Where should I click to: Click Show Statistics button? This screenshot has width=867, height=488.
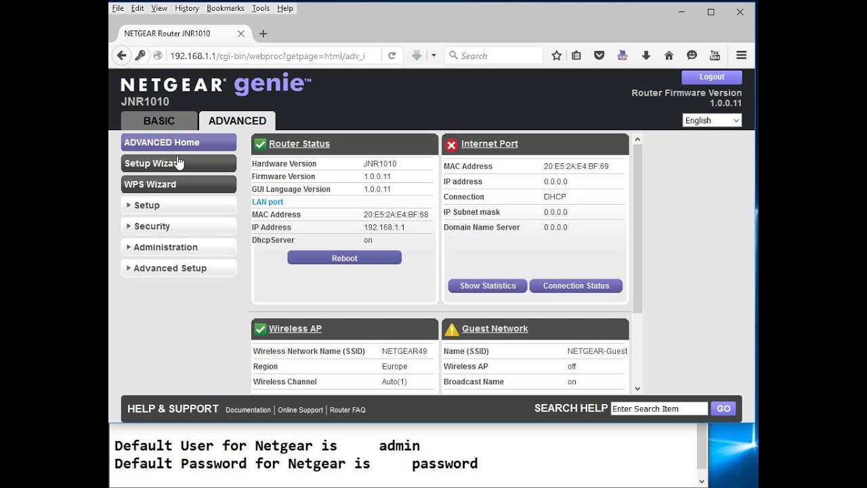(488, 286)
